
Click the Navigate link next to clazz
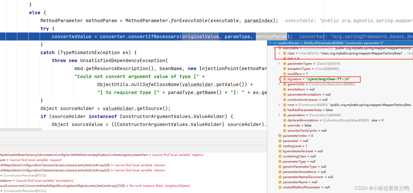pos(410,53)
